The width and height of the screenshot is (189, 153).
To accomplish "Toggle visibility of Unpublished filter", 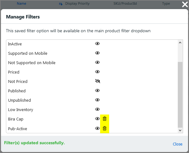I will [97, 100].
